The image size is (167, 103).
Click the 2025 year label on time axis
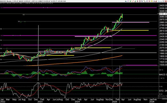point(114,102)
